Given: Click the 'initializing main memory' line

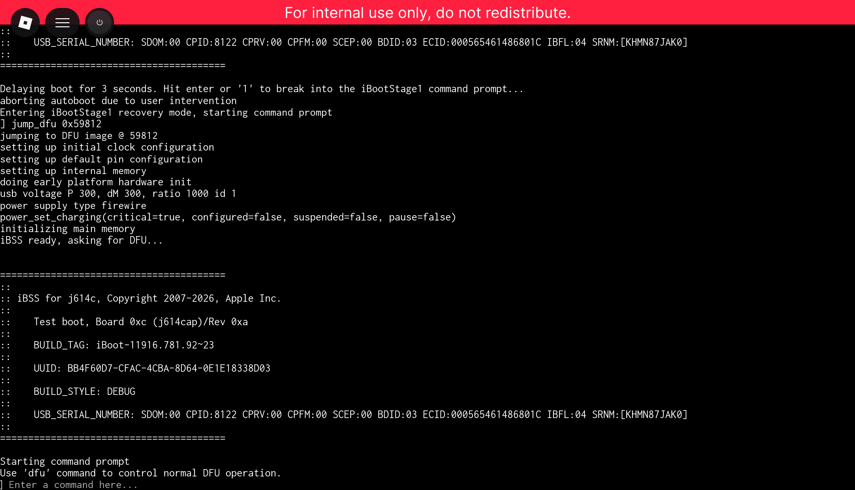Looking at the screenshot, I should point(67,229).
